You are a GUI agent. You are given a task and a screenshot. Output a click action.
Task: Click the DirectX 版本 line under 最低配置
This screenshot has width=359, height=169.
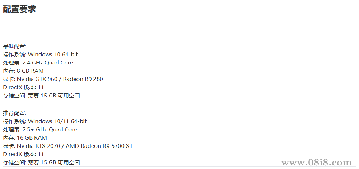[23, 87]
